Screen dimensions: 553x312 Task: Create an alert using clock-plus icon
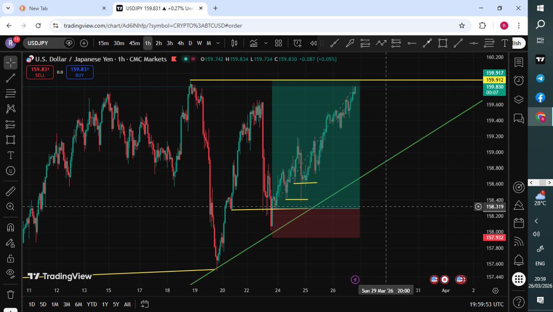298,43
